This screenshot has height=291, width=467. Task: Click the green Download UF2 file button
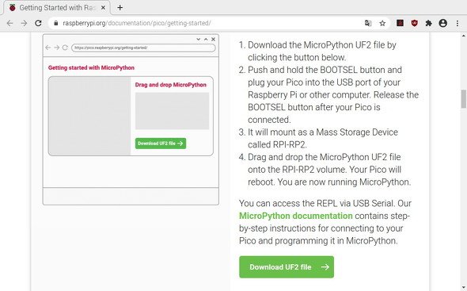click(287, 267)
